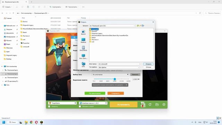Screen dimensions: 222x125
Task: Click the green Default button
Action: coord(95,93)
